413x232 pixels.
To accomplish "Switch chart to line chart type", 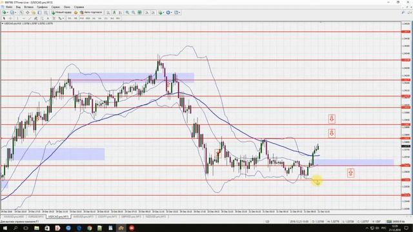I will 120,12.
